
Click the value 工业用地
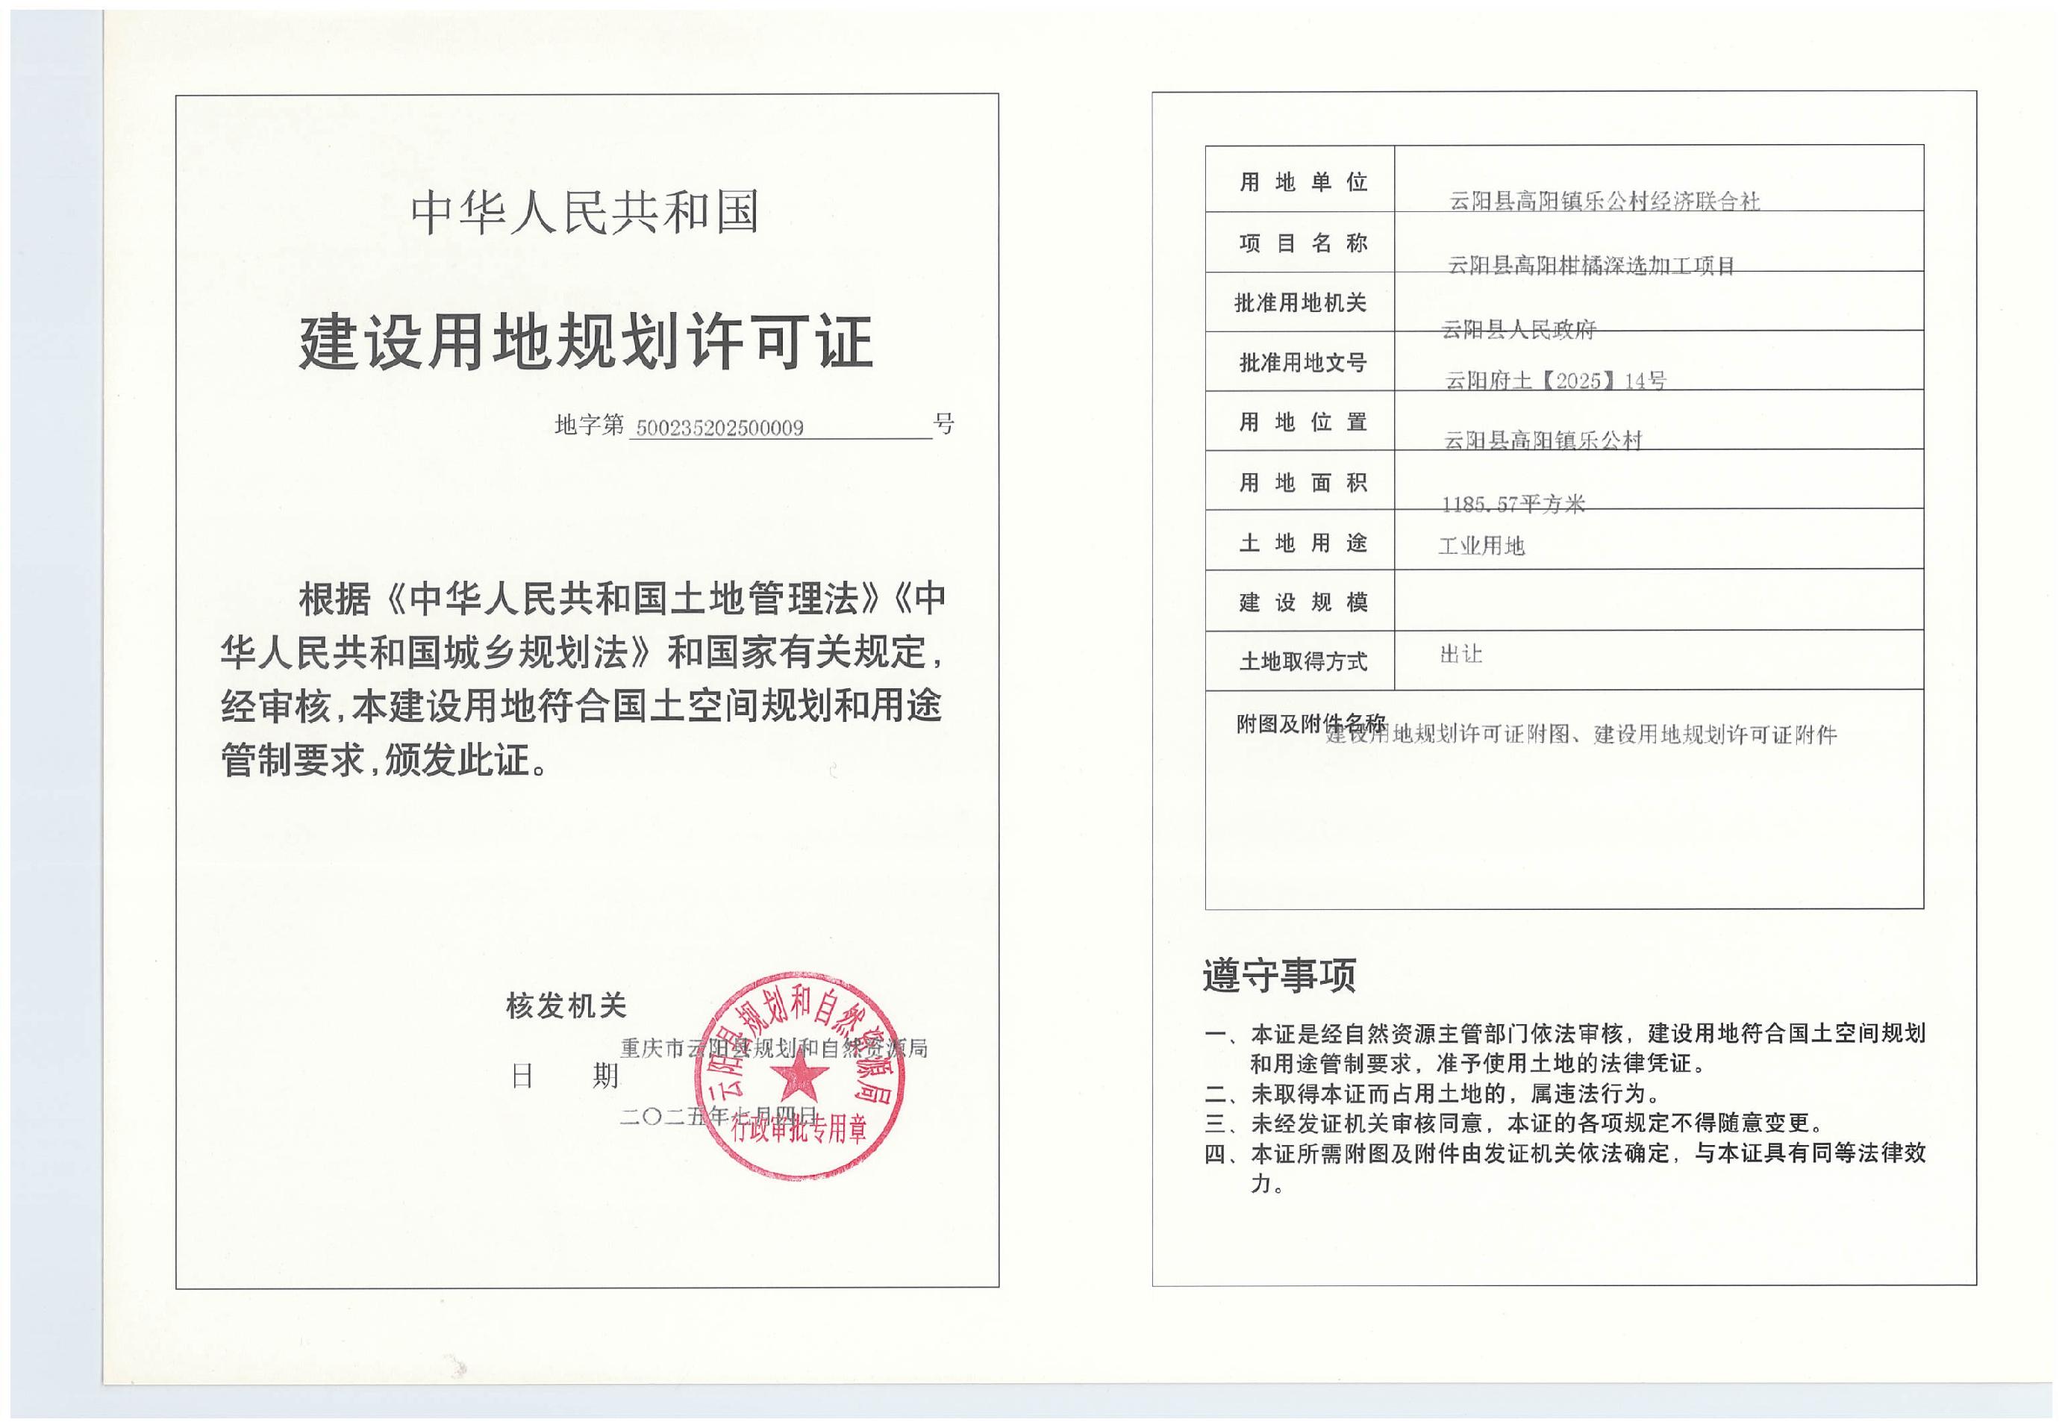pyautogui.click(x=1481, y=546)
